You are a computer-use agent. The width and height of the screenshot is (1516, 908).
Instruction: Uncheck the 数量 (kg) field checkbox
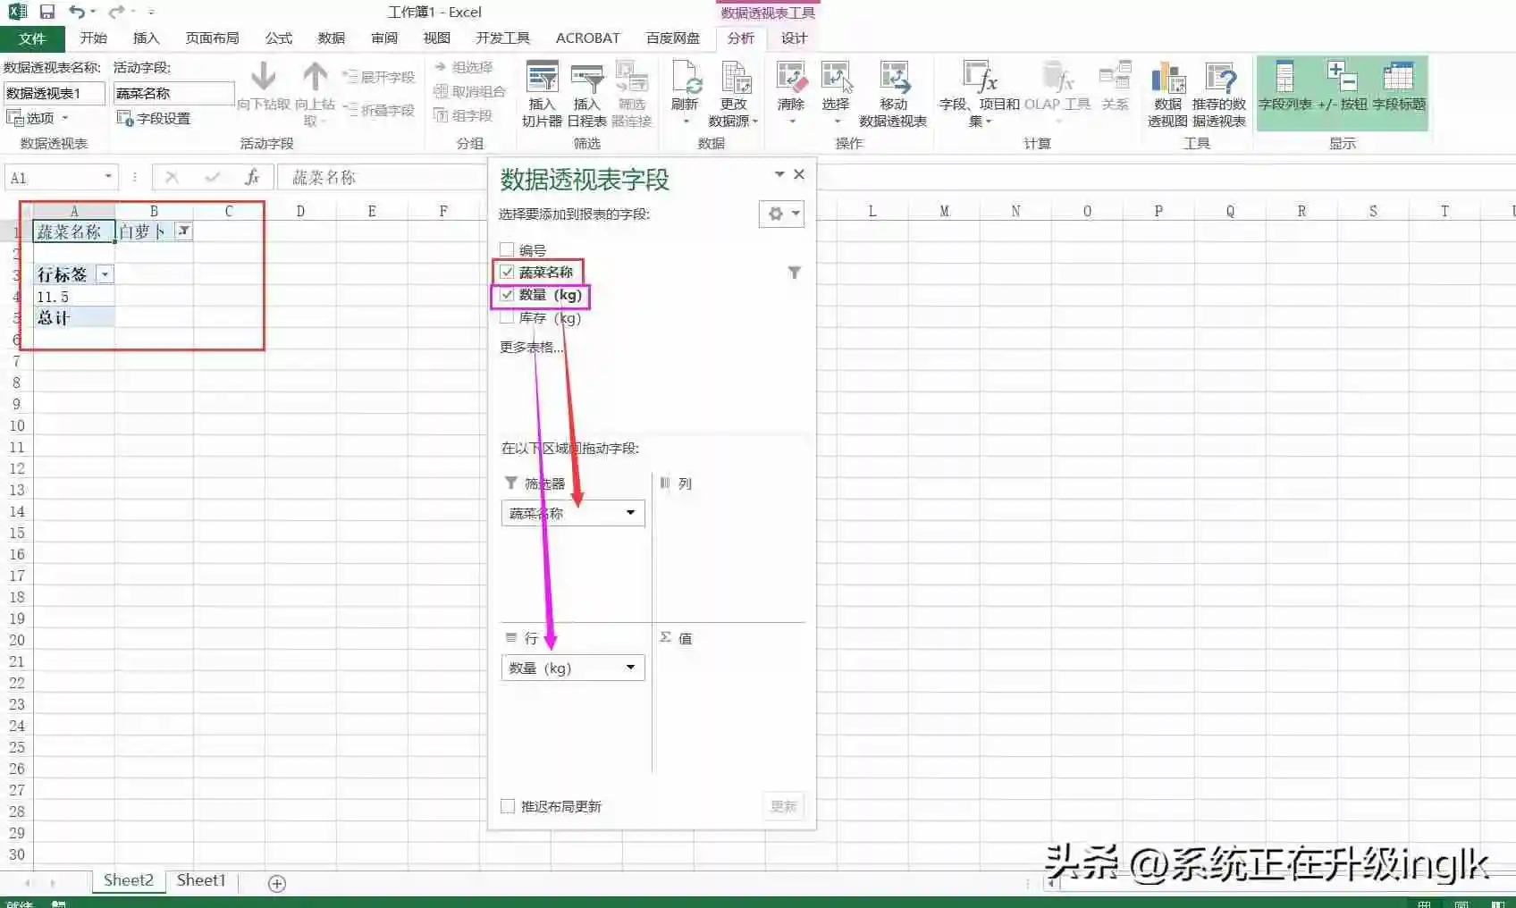pos(508,295)
